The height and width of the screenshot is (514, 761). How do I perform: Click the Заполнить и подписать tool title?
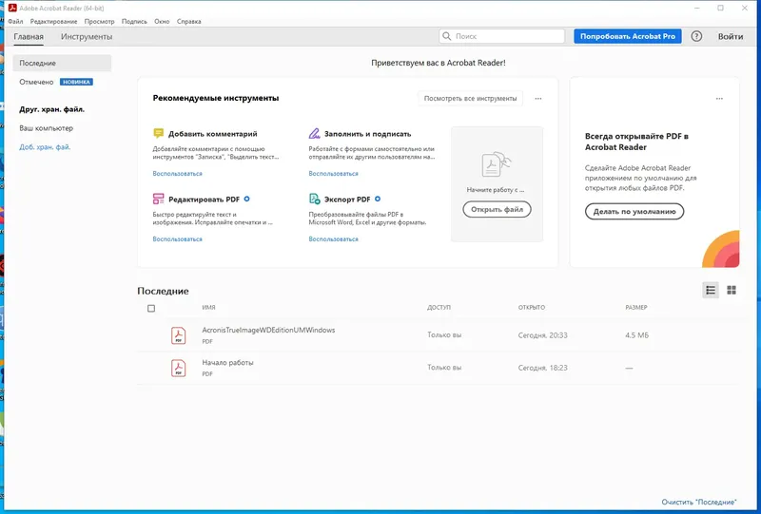(367, 134)
